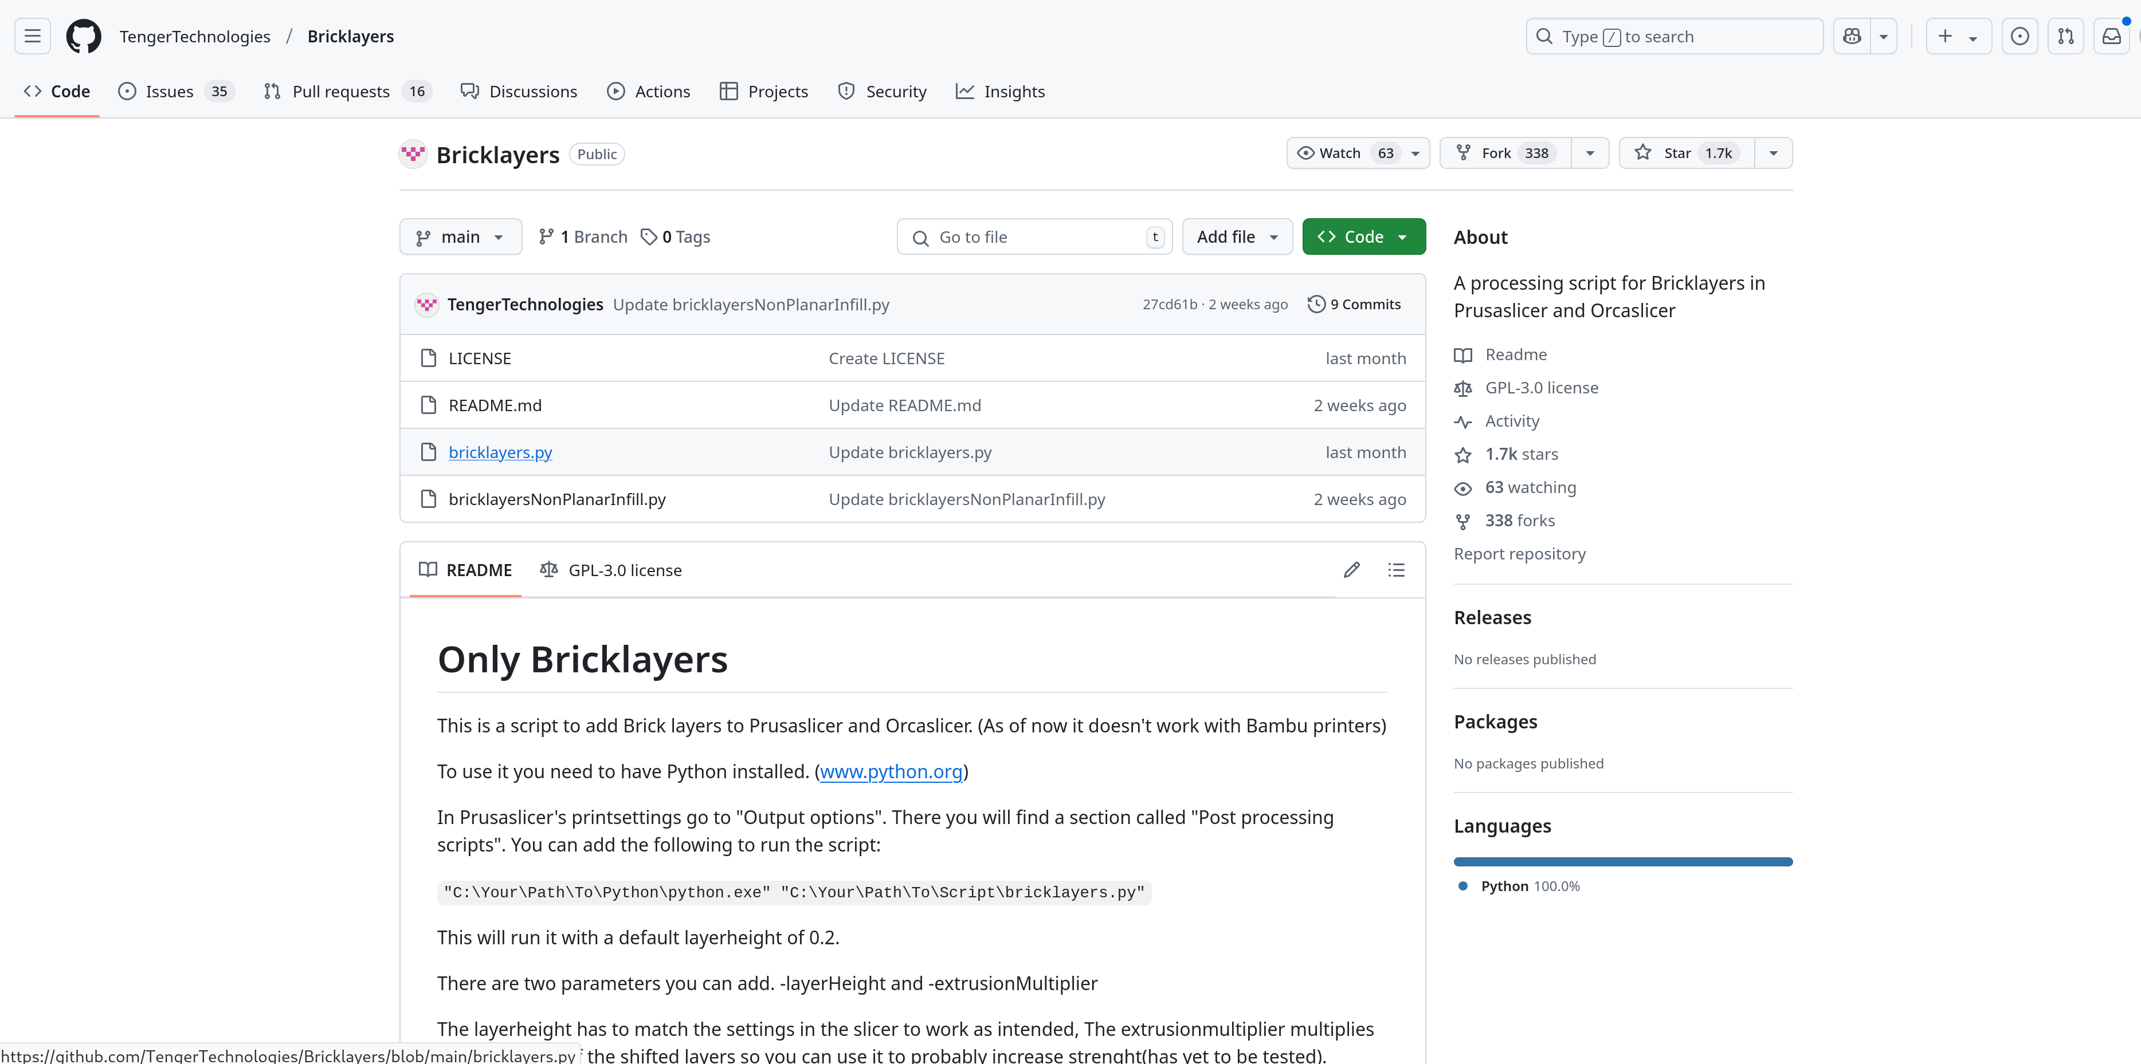Open the LICENSE file
Screen dimensions: 2141x1064
[480, 358]
